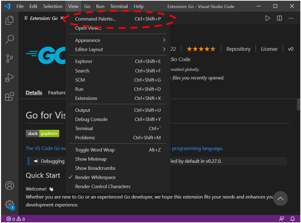Open the Explorer view in the activity bar
The image size is (301, 223).
coord(9,20)
